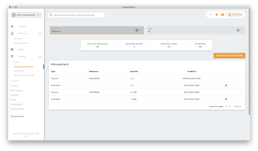Image resolution: width=258 pixels, height=151 pixels.
Task: Collapse the Achats sidebar section
Action: pyautogui.click(x=40, y=56)
